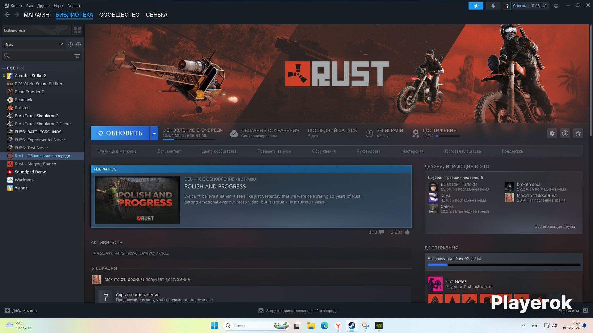
Task: Click the 12 из 92 achievements progress bar
Action: click(504, 265)
